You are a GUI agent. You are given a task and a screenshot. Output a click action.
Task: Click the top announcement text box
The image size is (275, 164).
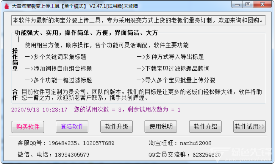pyautogui.click(x=138, y=21)
